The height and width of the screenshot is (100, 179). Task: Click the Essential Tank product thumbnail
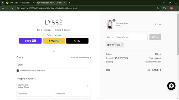point(110,24)
